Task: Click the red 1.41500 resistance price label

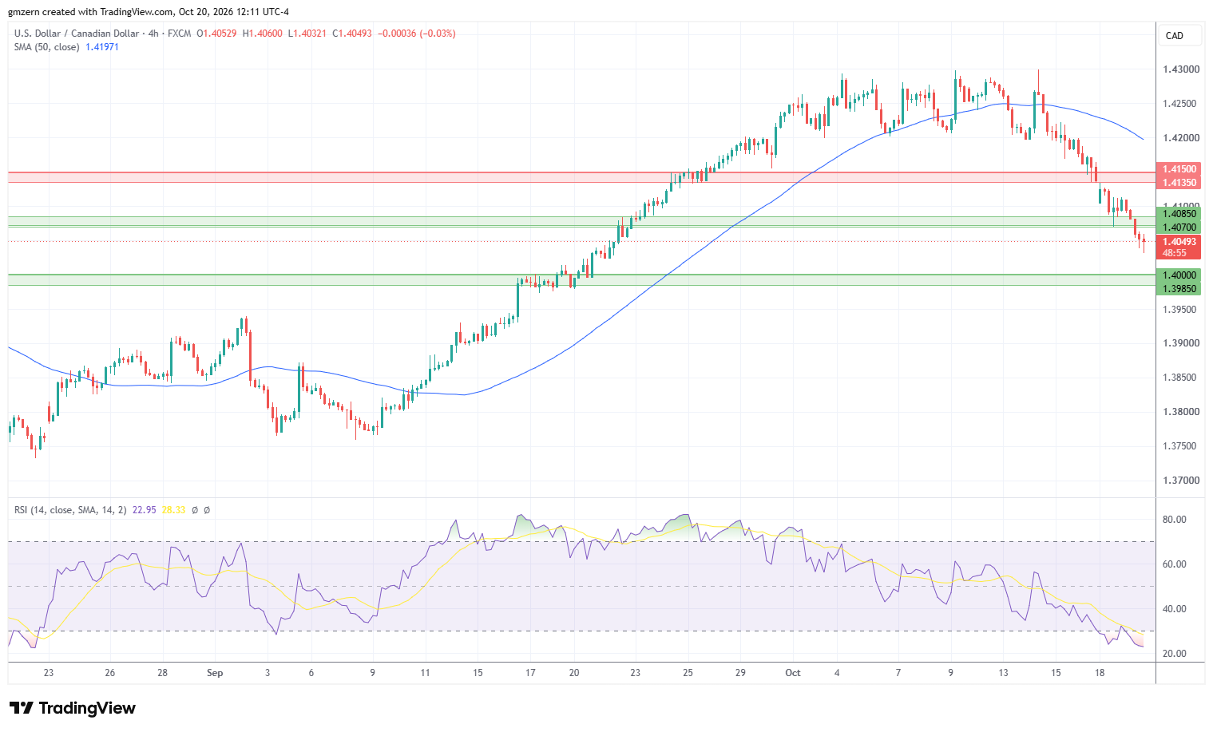Action: pos(1179,169)
